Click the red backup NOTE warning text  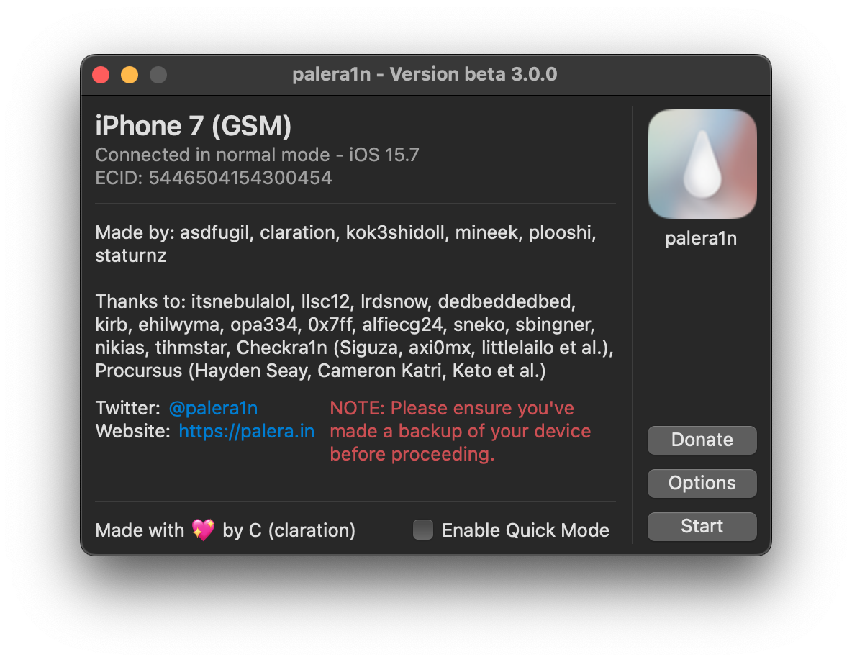coord(461,431)
